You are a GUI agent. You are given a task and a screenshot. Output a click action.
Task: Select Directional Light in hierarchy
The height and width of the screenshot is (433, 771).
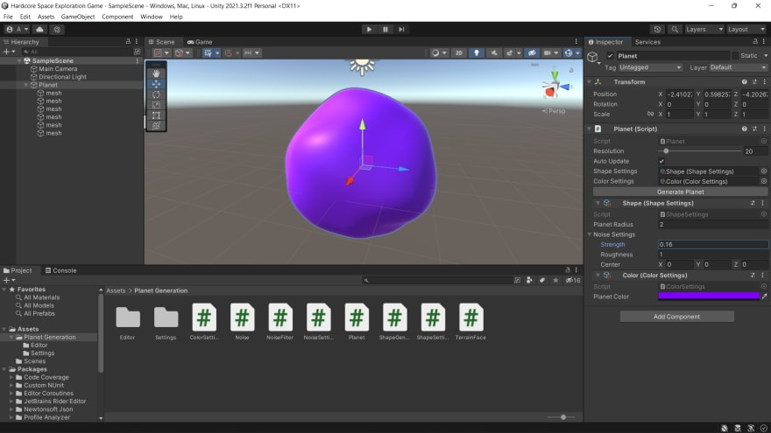[62, 77]
